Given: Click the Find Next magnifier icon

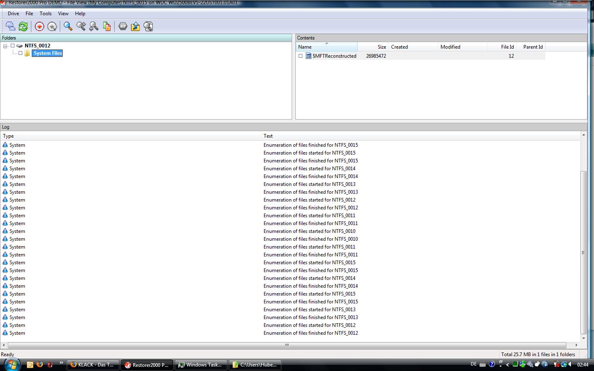Looking at the screenshot, I should tap(81, 26).
